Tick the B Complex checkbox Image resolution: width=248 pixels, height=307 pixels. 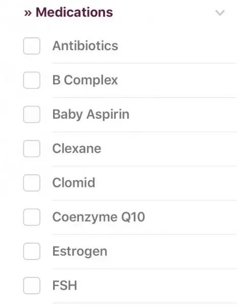(32, 80)
